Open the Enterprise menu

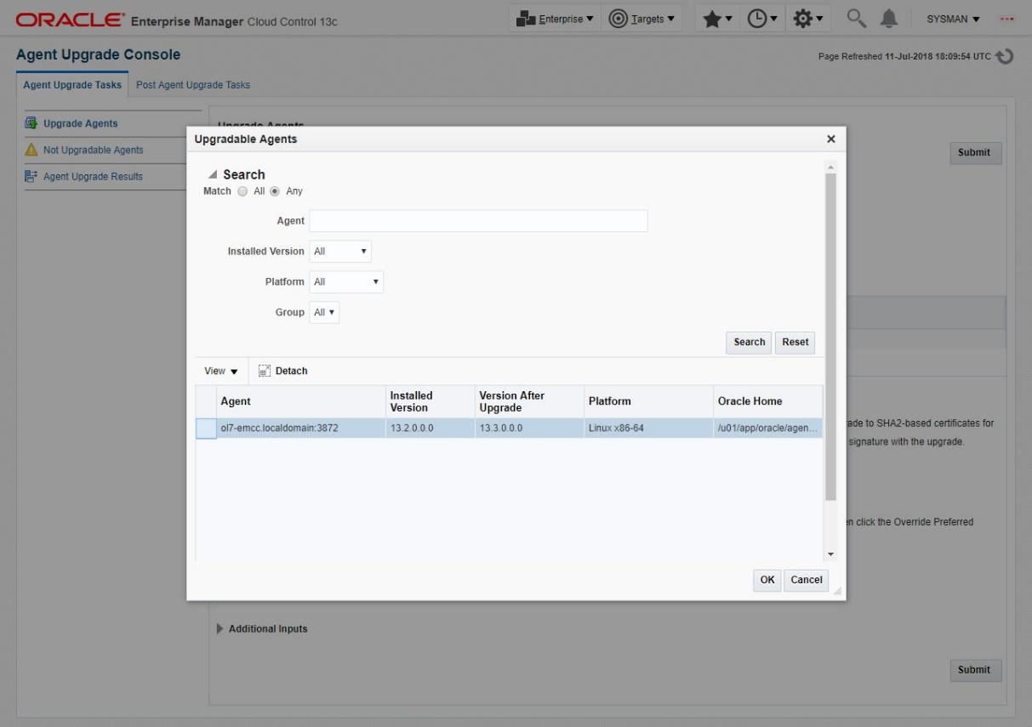[x=556, y=20]
